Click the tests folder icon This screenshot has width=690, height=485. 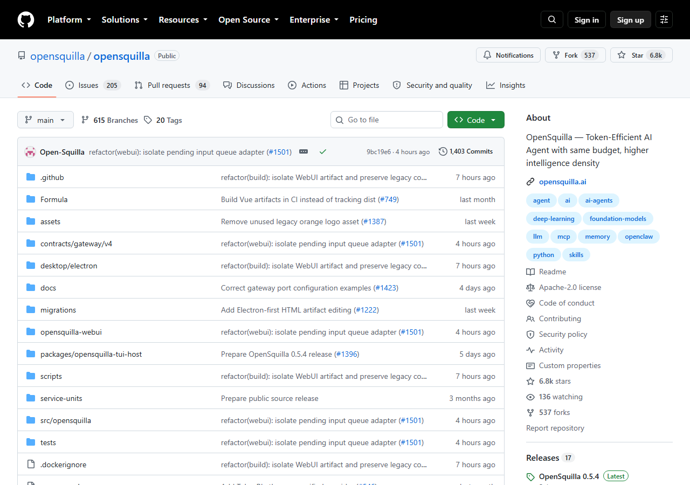[31, 442]
